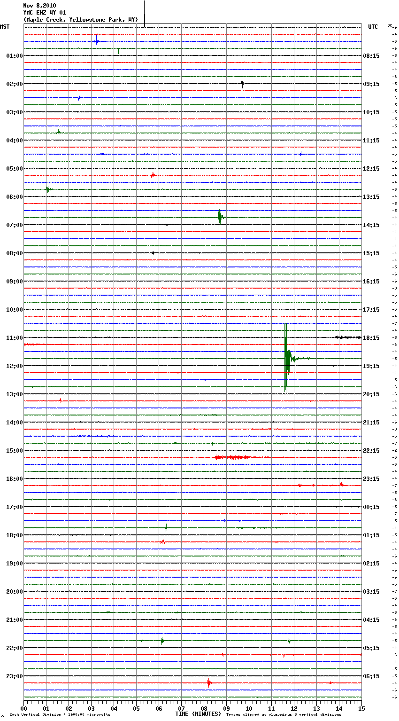This screenshot has height=721, width=399.
Task: Click the green seismic event above the 07:00 trace
Action: [220, 217]
